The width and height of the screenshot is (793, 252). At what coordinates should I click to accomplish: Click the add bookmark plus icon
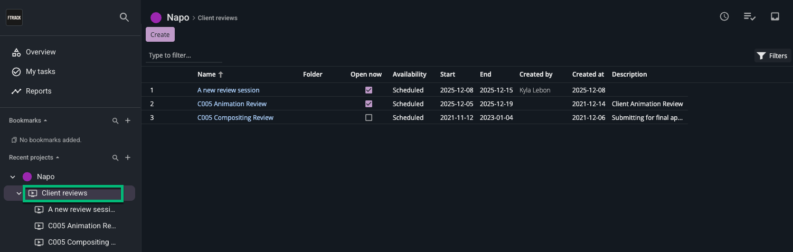[128, 121]
